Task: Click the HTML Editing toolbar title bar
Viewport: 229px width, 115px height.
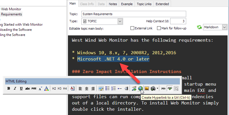Action: click(x=93, y=81)
